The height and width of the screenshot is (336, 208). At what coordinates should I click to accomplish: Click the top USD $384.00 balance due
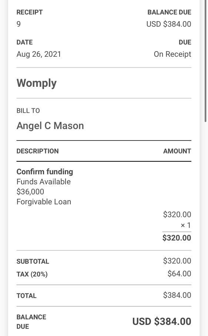click(169, 24)
